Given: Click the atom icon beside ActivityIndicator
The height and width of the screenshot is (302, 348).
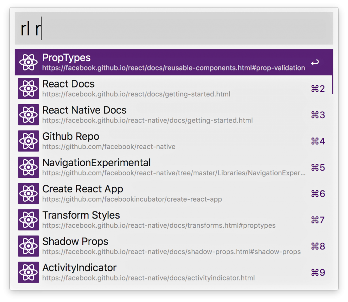Looking at the screenshot, I should point(29,272).
